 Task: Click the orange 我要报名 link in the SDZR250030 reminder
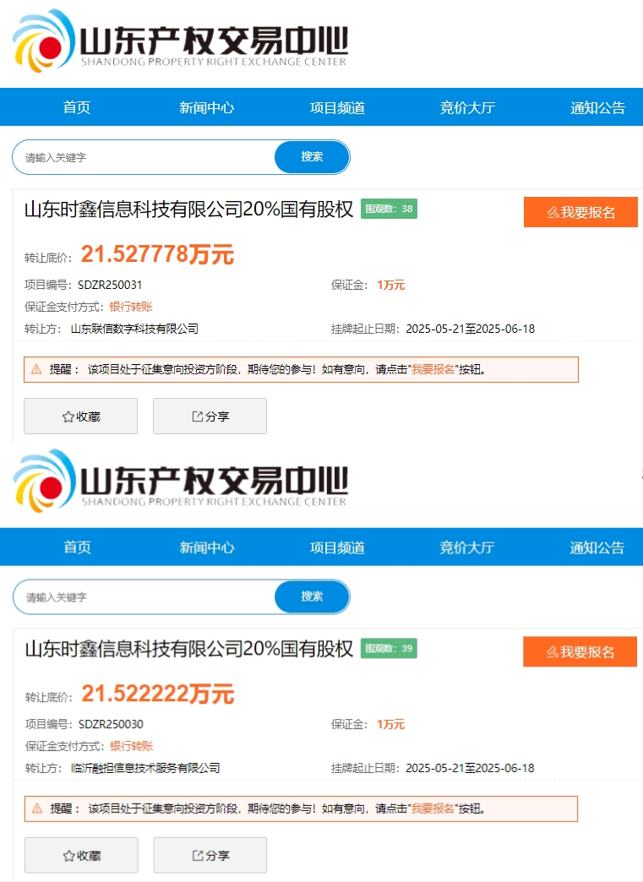[433, 808]
